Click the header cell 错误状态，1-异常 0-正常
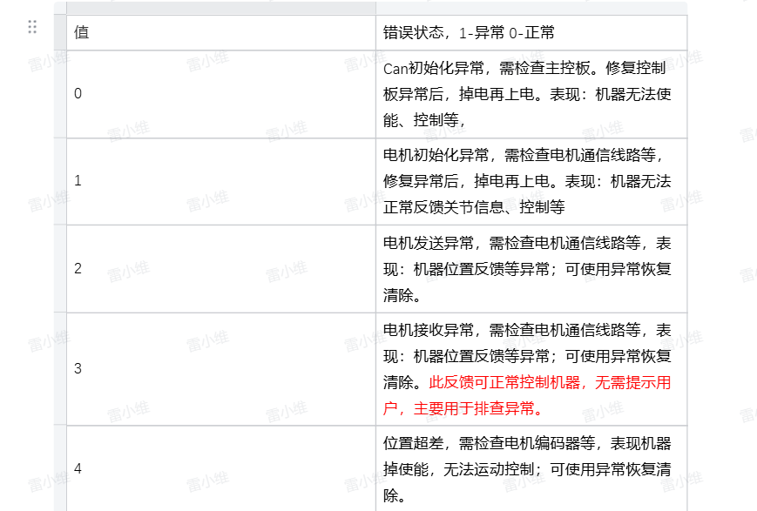Screen dimensions: 757x511 [531, 33]
